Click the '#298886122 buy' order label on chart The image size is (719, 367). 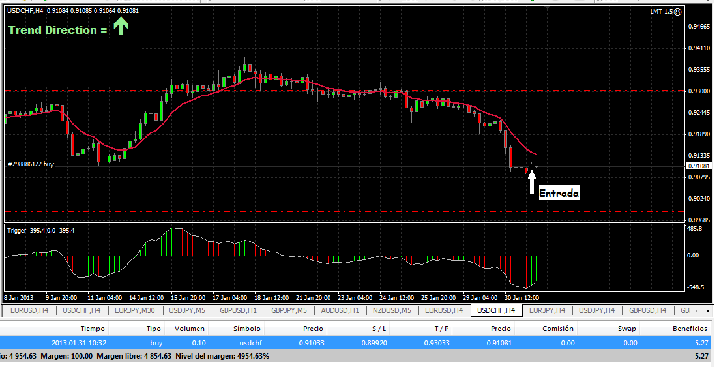(31, 164)
